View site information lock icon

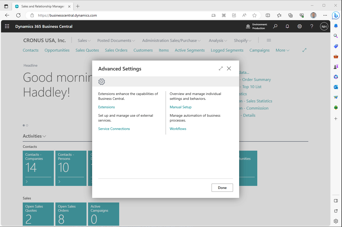[32, 15]
